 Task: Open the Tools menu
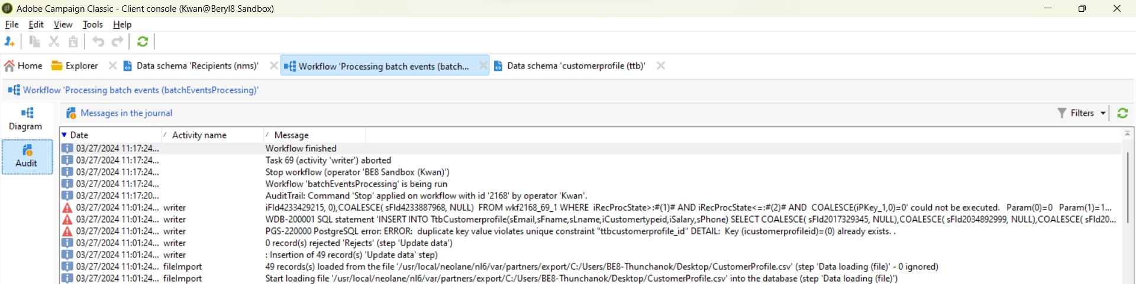click(x=93, y=24)
